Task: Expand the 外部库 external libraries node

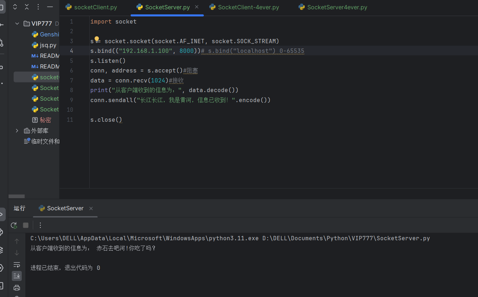Action: click(17, 131)
